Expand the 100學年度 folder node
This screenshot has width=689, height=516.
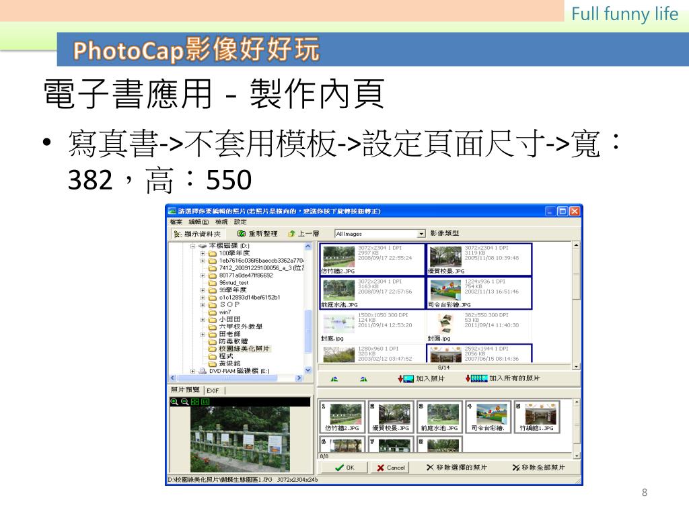(x=203, y=253)
